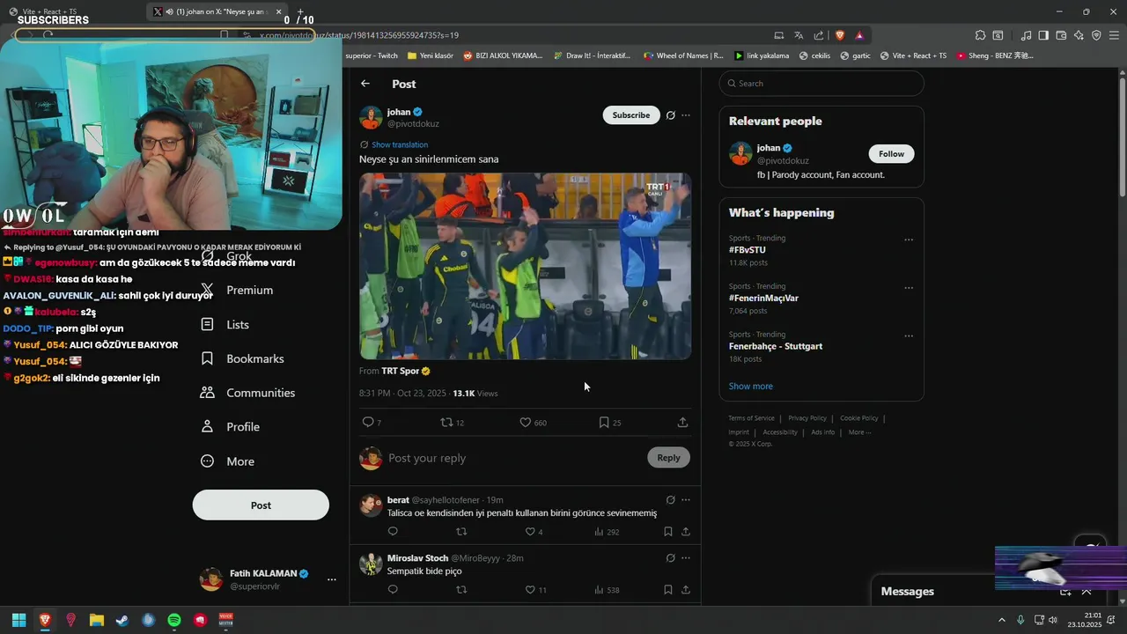1127x634 pixels.
Task: View analytics of Miroslav Stoch's comment, 538 views
Action: tap(608, 590)
